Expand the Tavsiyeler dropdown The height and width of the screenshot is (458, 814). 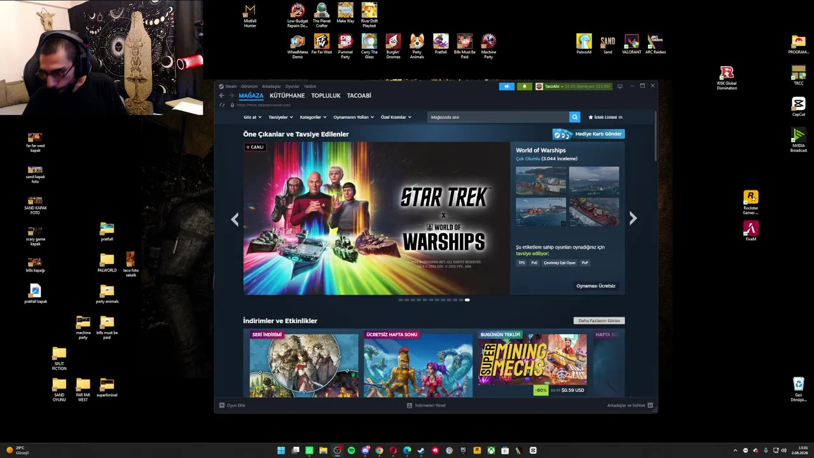point(280,117)
